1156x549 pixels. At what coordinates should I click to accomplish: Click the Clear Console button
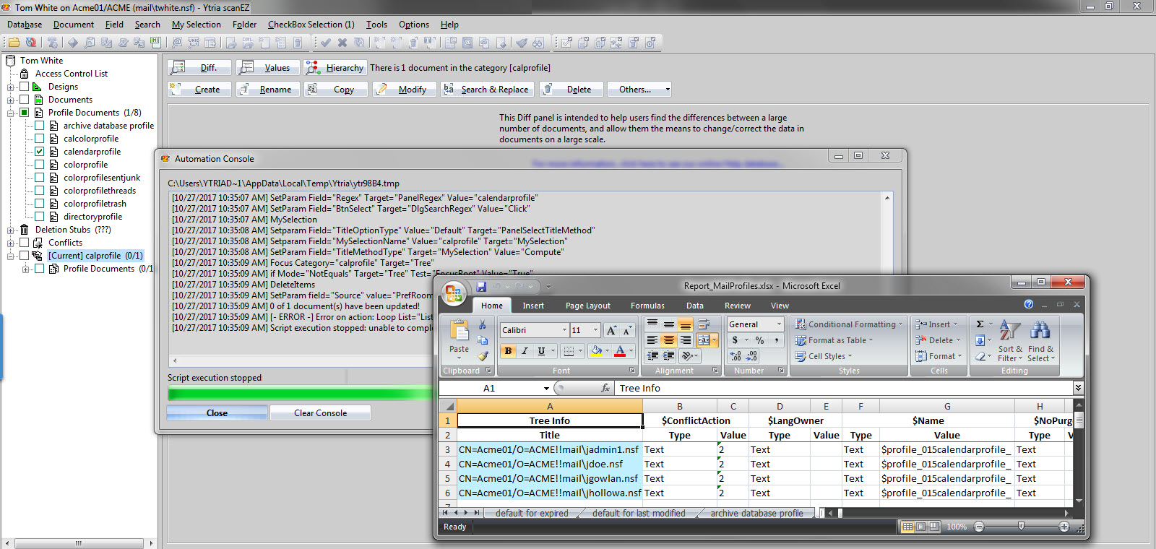320,413
